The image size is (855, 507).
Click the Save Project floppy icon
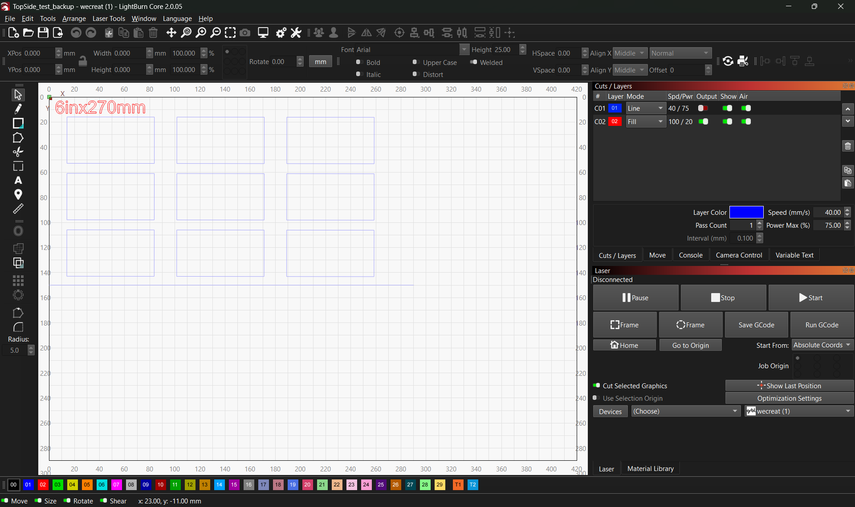43,32
